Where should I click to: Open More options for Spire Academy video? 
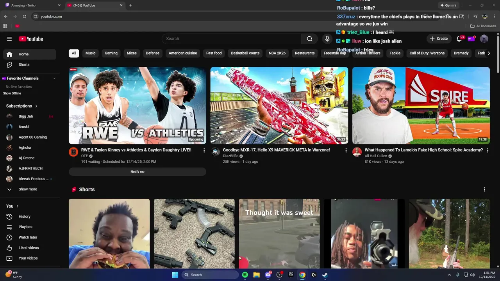click(x=487, y=150)
